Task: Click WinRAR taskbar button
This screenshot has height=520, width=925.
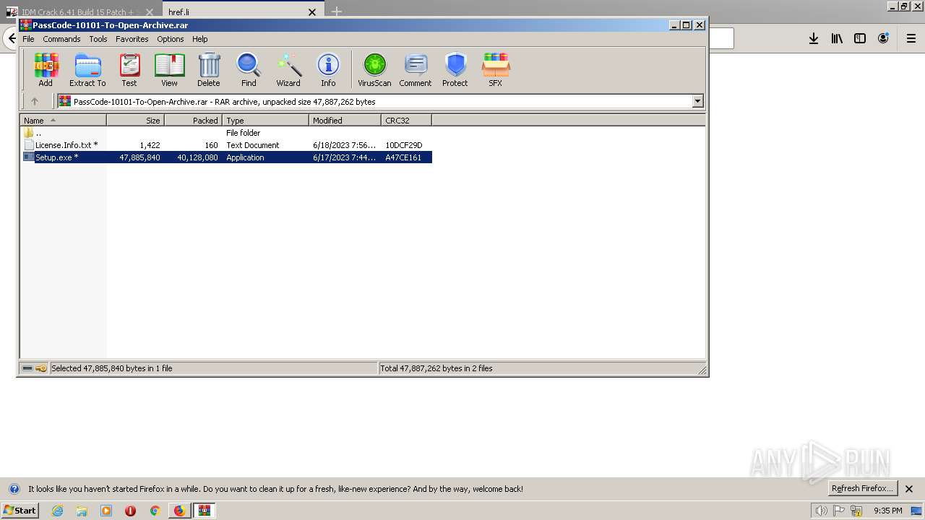Action: [205, 511]
